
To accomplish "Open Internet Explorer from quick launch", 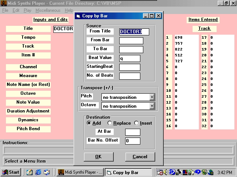I will pos(38,172).
